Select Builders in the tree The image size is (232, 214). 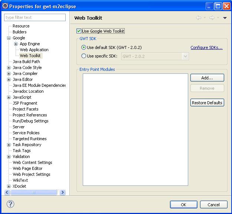click(20, 32)
